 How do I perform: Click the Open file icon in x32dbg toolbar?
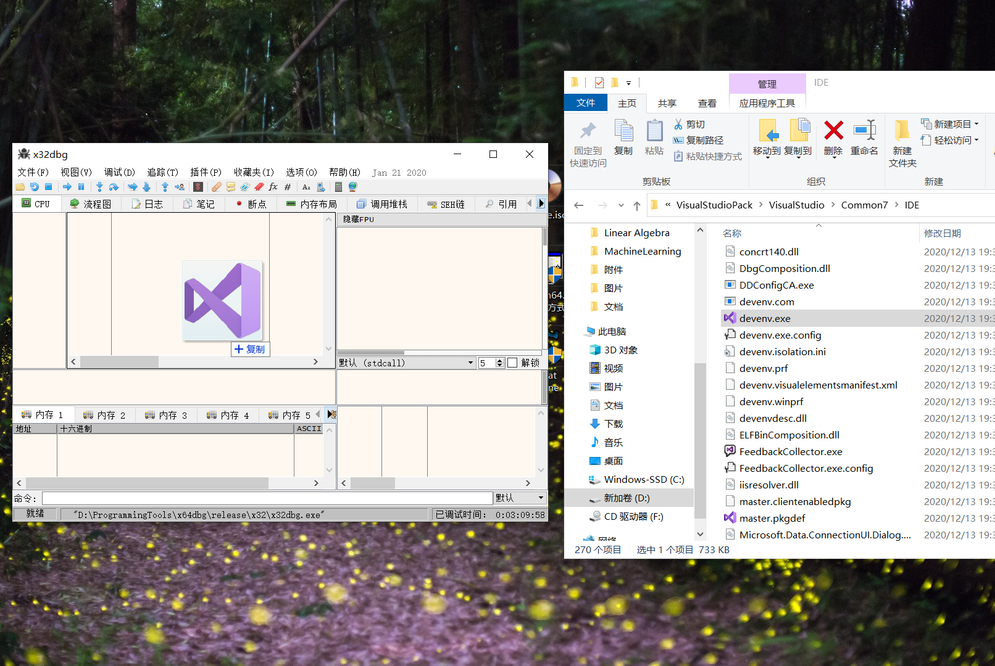pos(20,187)
